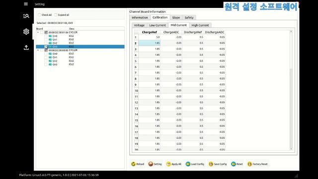Image resolution: width=318 pixels, height=179 pixels.
Task: Click board icon of 00:08:DC:00:00:00
Action: click(46, 50)
